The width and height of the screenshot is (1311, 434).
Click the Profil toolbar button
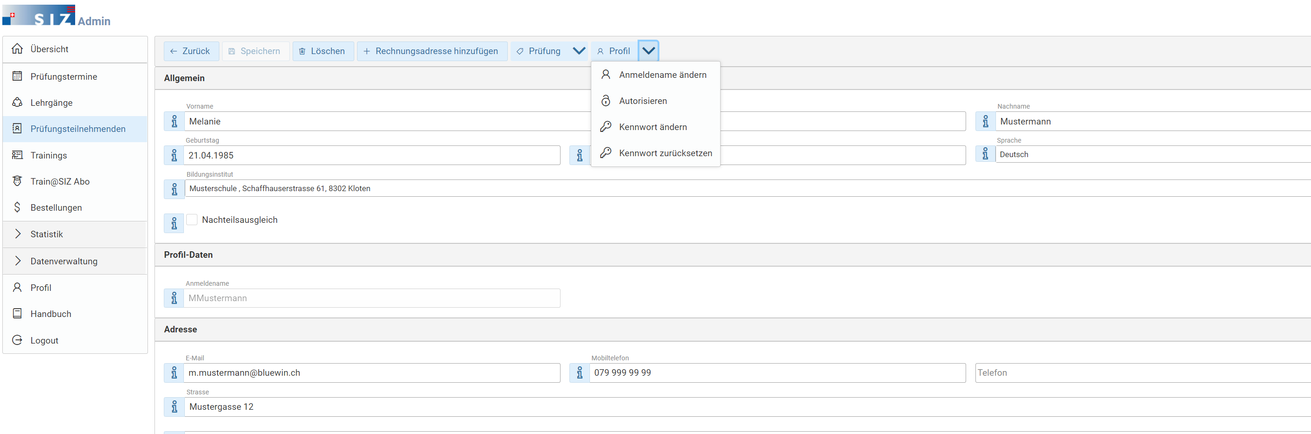click(x=614, y=51)
